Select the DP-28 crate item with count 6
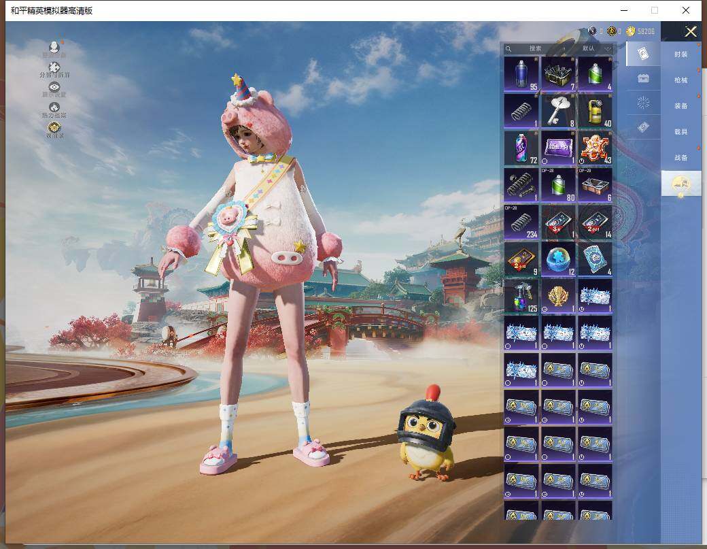This screenshot has height=549, width=707. coord(596,185)
